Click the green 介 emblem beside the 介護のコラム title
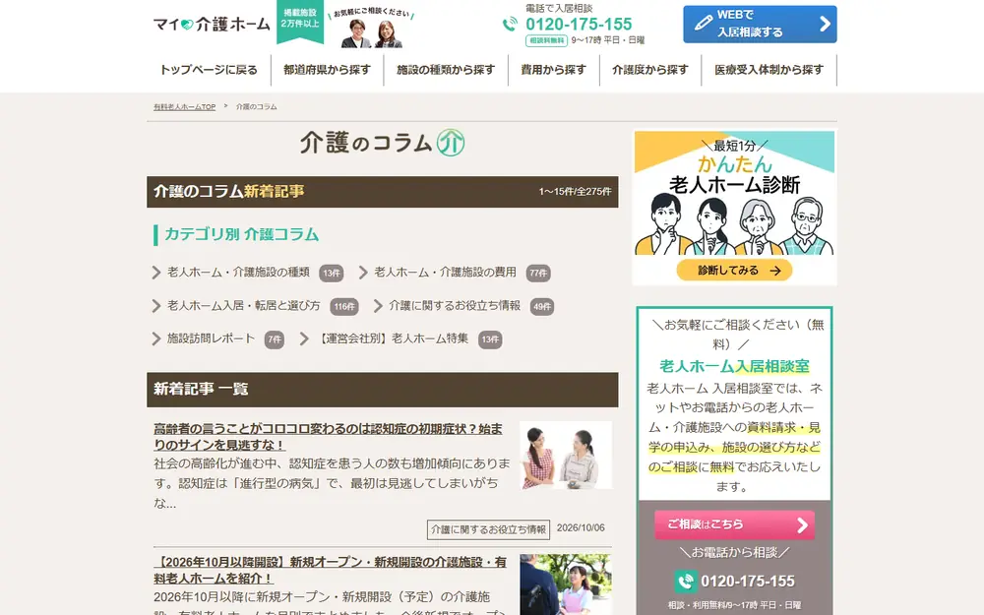 tap(451, 143)
